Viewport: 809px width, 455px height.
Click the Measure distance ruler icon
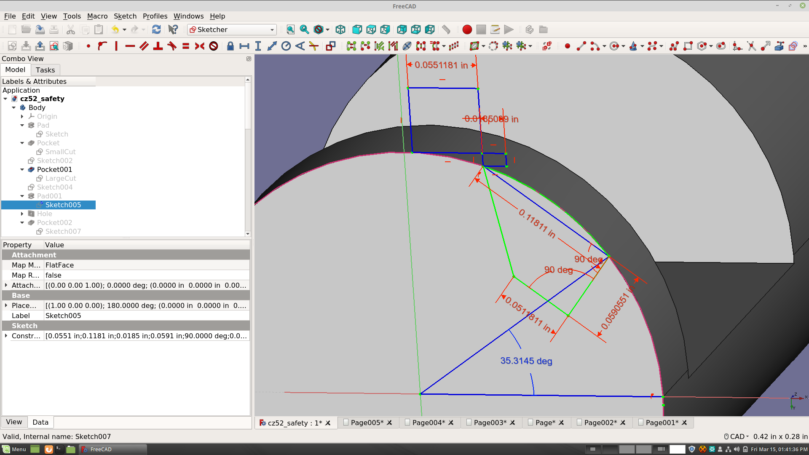click(446, 29)
